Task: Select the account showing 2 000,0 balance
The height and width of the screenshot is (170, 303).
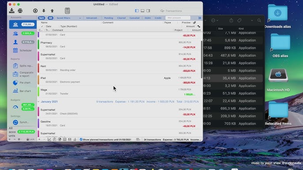Action: tap(23, 33)
